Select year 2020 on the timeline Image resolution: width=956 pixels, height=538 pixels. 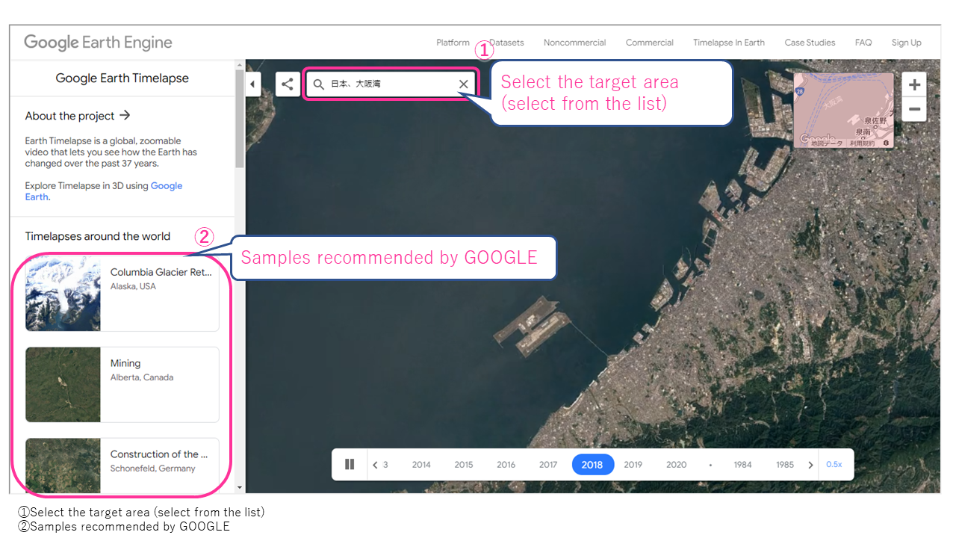pos(677,465)
